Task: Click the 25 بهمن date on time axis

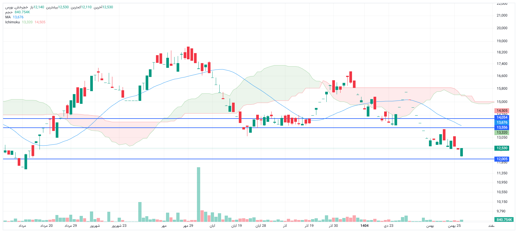Action: pos(454,226)
